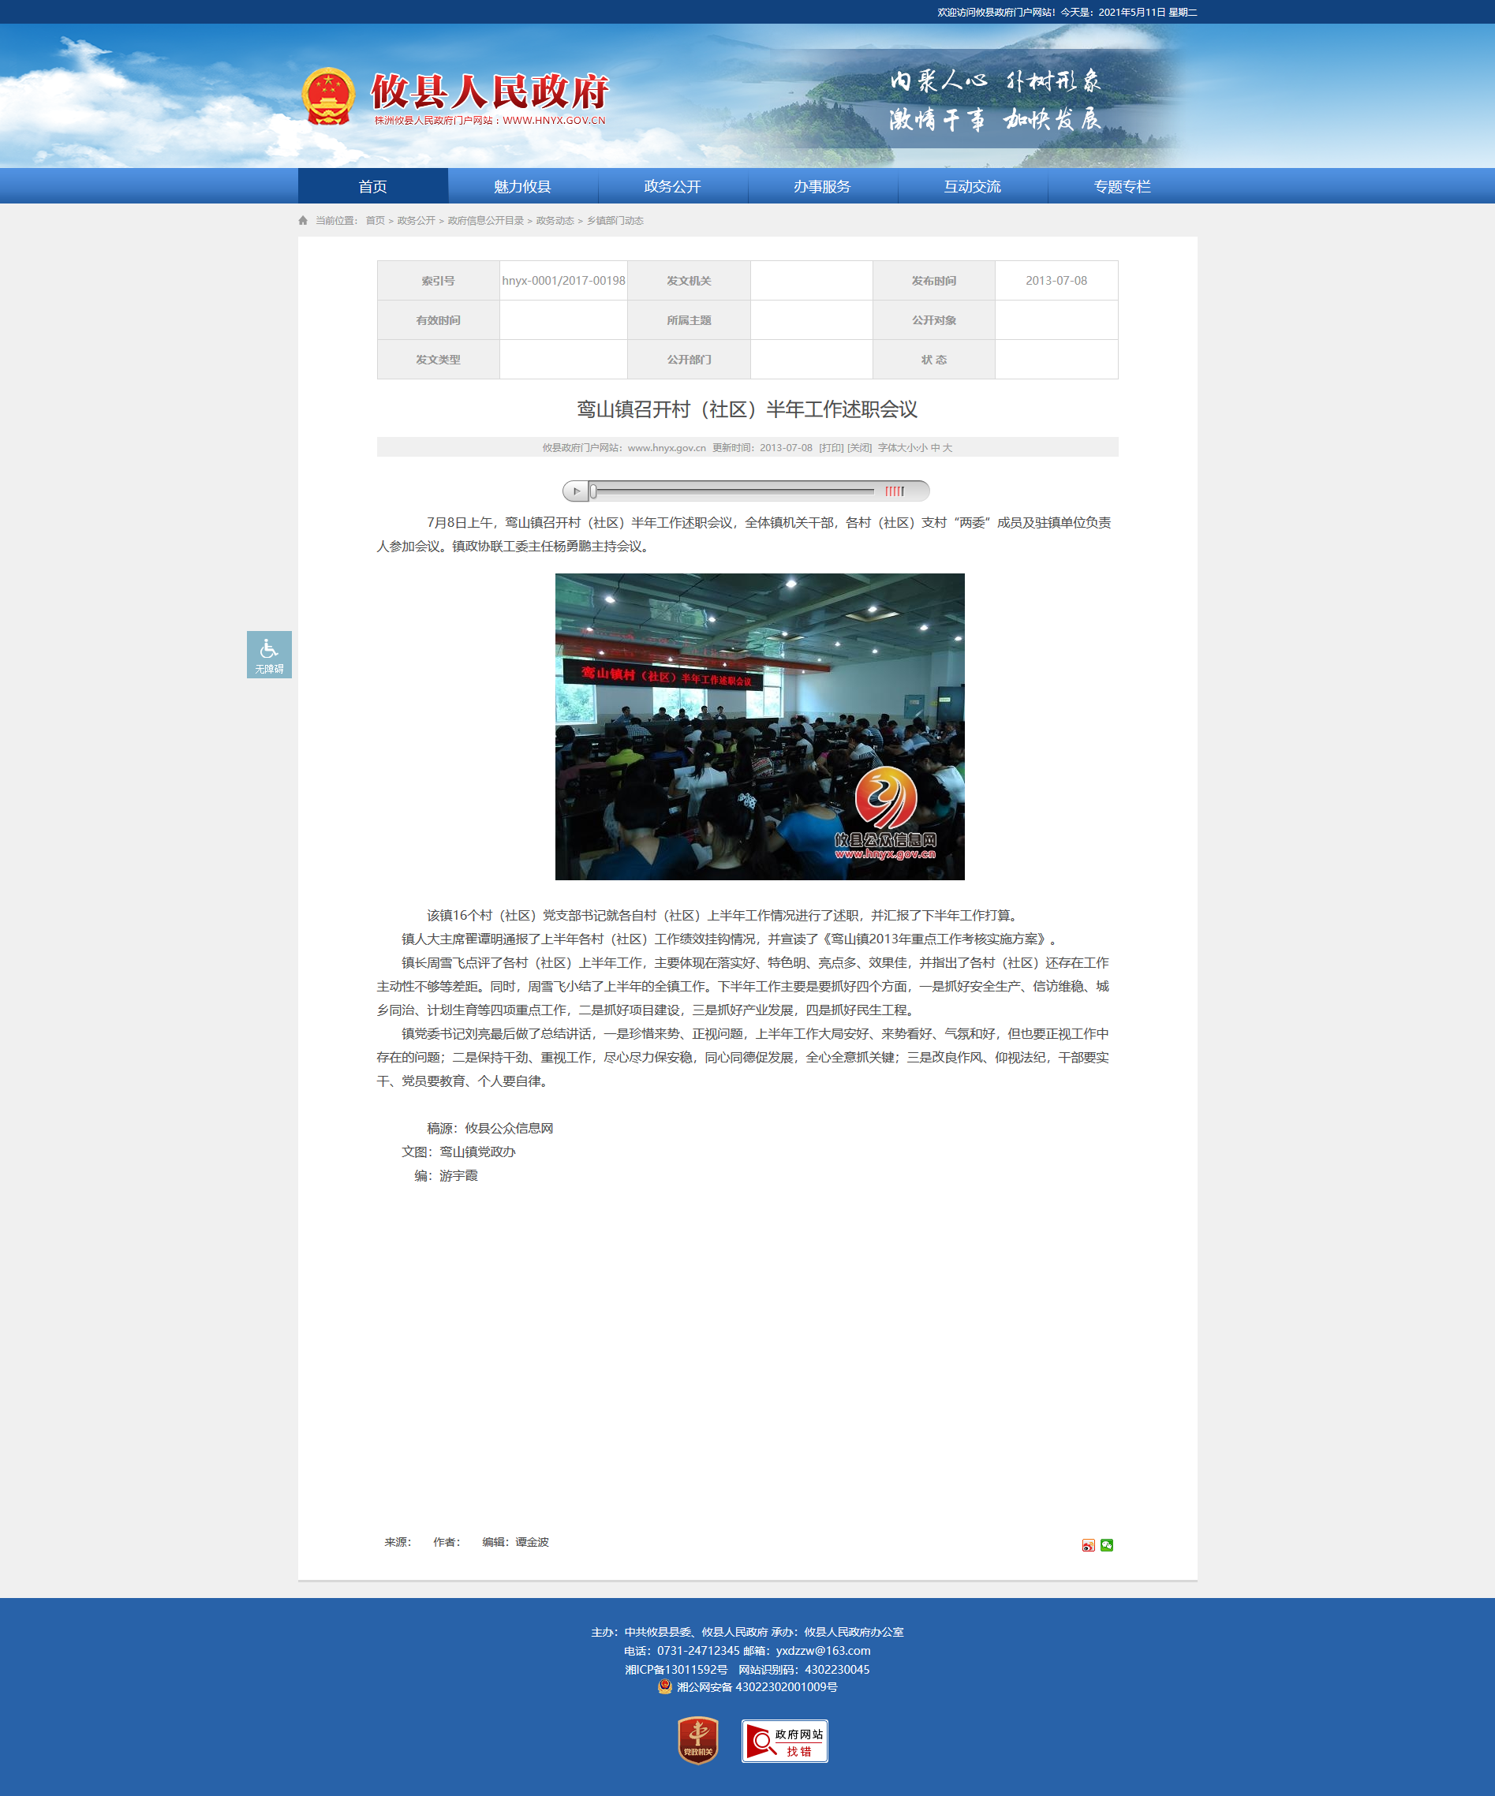This screenshot has width=1495, height=1796.
Task: Share article via Weibo icon
Action: click(x=1088, y=1544)
